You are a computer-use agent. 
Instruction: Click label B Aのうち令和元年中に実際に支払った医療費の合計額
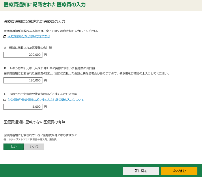[49, 68]
